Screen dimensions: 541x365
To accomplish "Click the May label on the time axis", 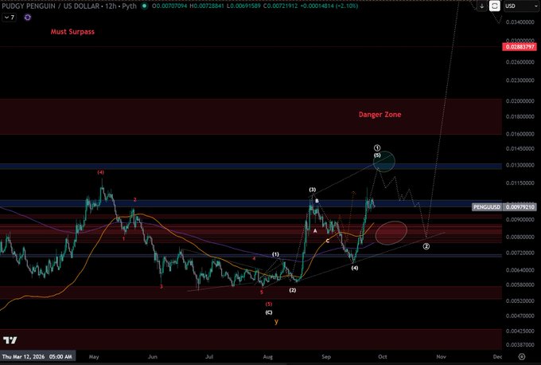I will click(x=94, y=357).
